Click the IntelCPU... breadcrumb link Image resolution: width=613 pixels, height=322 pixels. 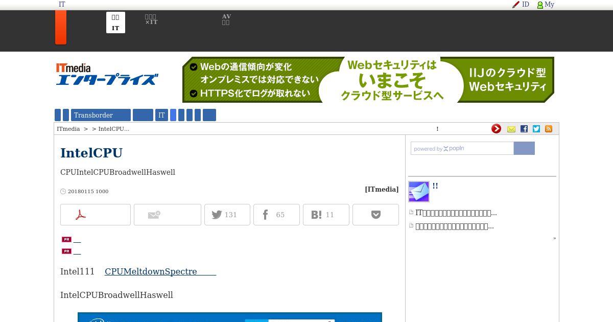click(x=114, y=129)
